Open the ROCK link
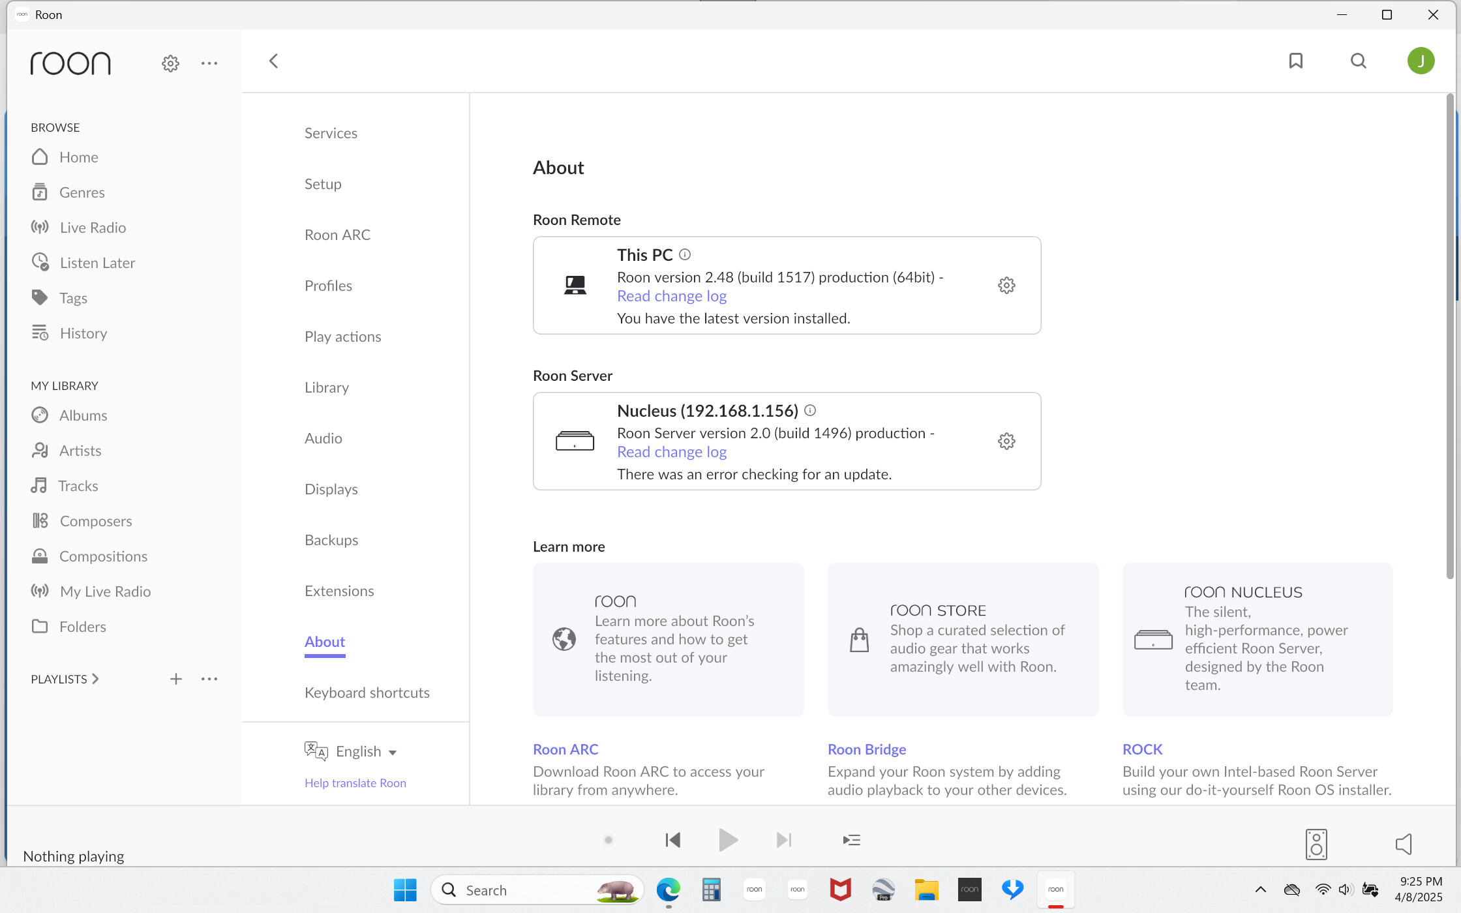 pyautogui.click(x=1142, y=749)
